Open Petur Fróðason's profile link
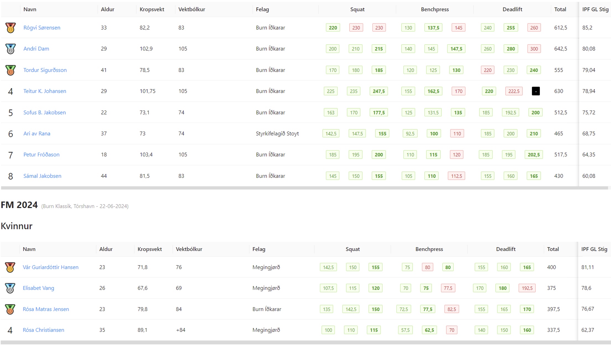Screen dimensions: 611x348 pos(42,155)
